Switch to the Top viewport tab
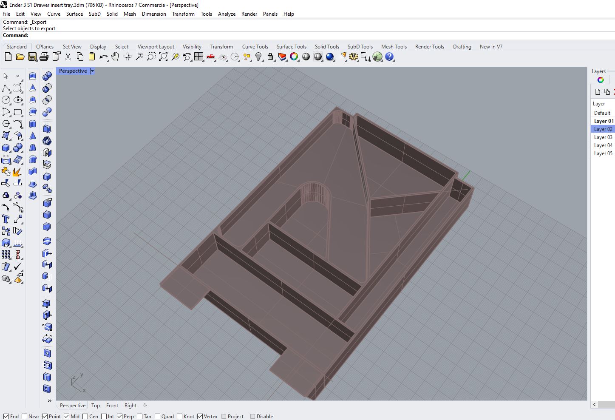The height and width of the screenshot is (420, 615). (96, 406)
